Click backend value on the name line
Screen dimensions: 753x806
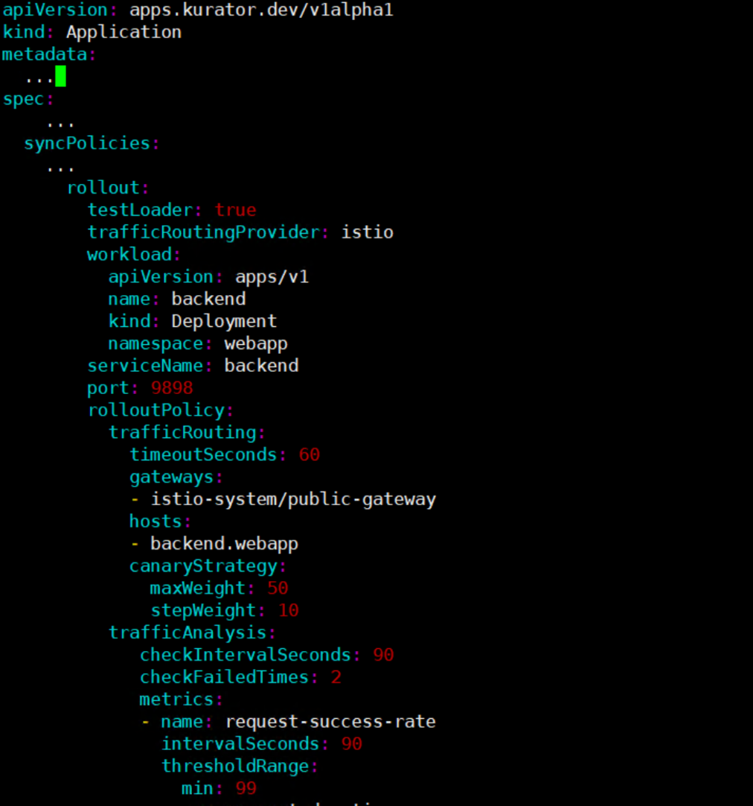[208, 299]
